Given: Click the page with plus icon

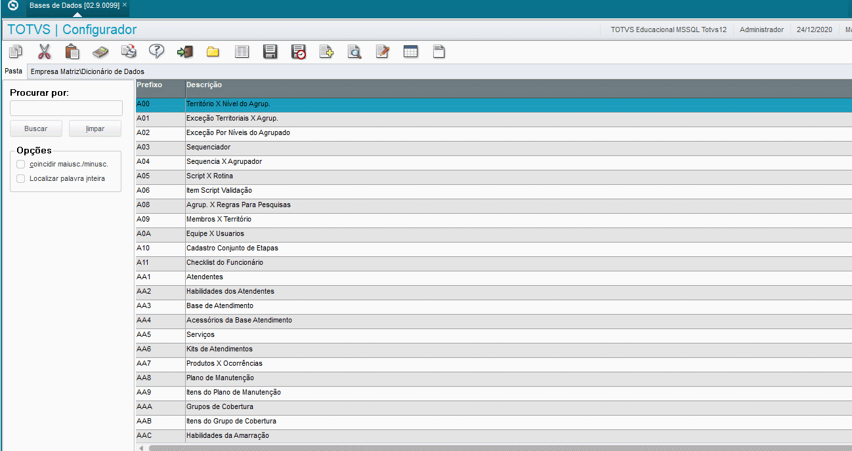Looking at the screenshot, I should [326, 52].
